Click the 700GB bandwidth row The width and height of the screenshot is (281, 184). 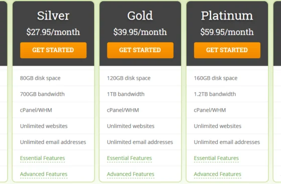(x=53, y=94)
